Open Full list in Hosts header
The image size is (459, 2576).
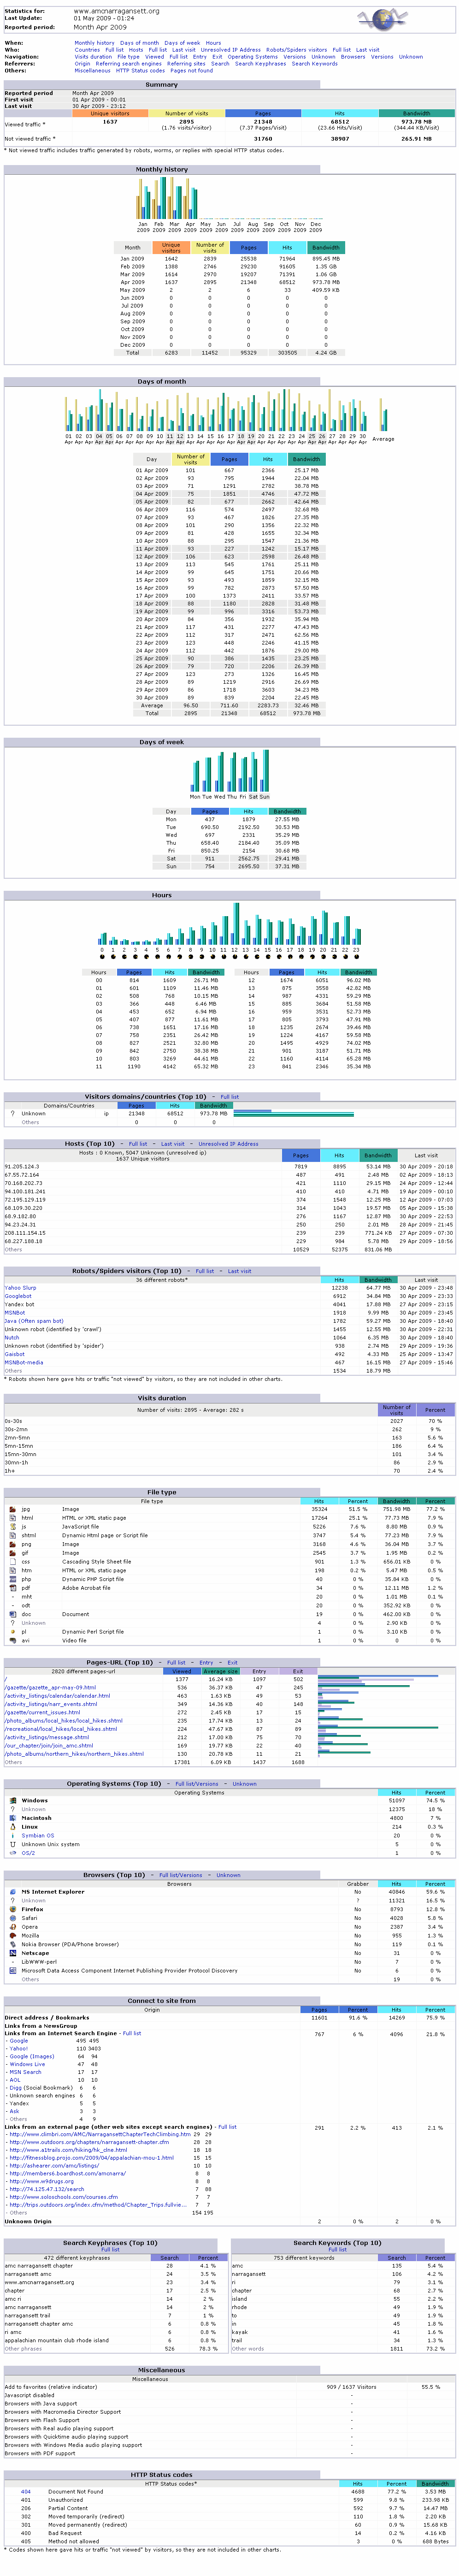(x=138, y=1143)
